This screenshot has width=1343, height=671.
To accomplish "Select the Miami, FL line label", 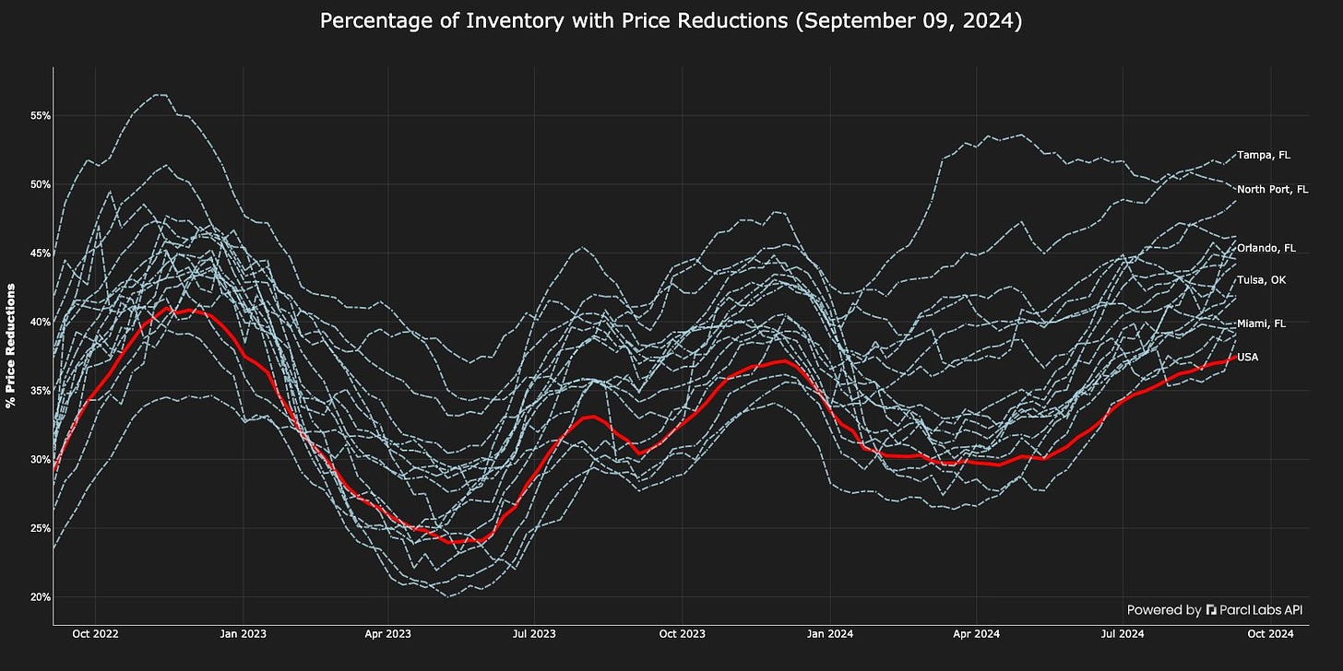I will click(x=1261, y=324).
